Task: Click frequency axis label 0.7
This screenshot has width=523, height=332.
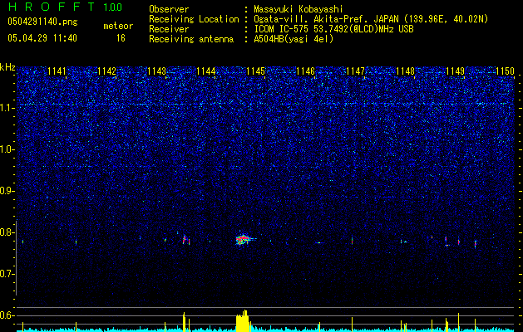Action: (x=7, y=274)
